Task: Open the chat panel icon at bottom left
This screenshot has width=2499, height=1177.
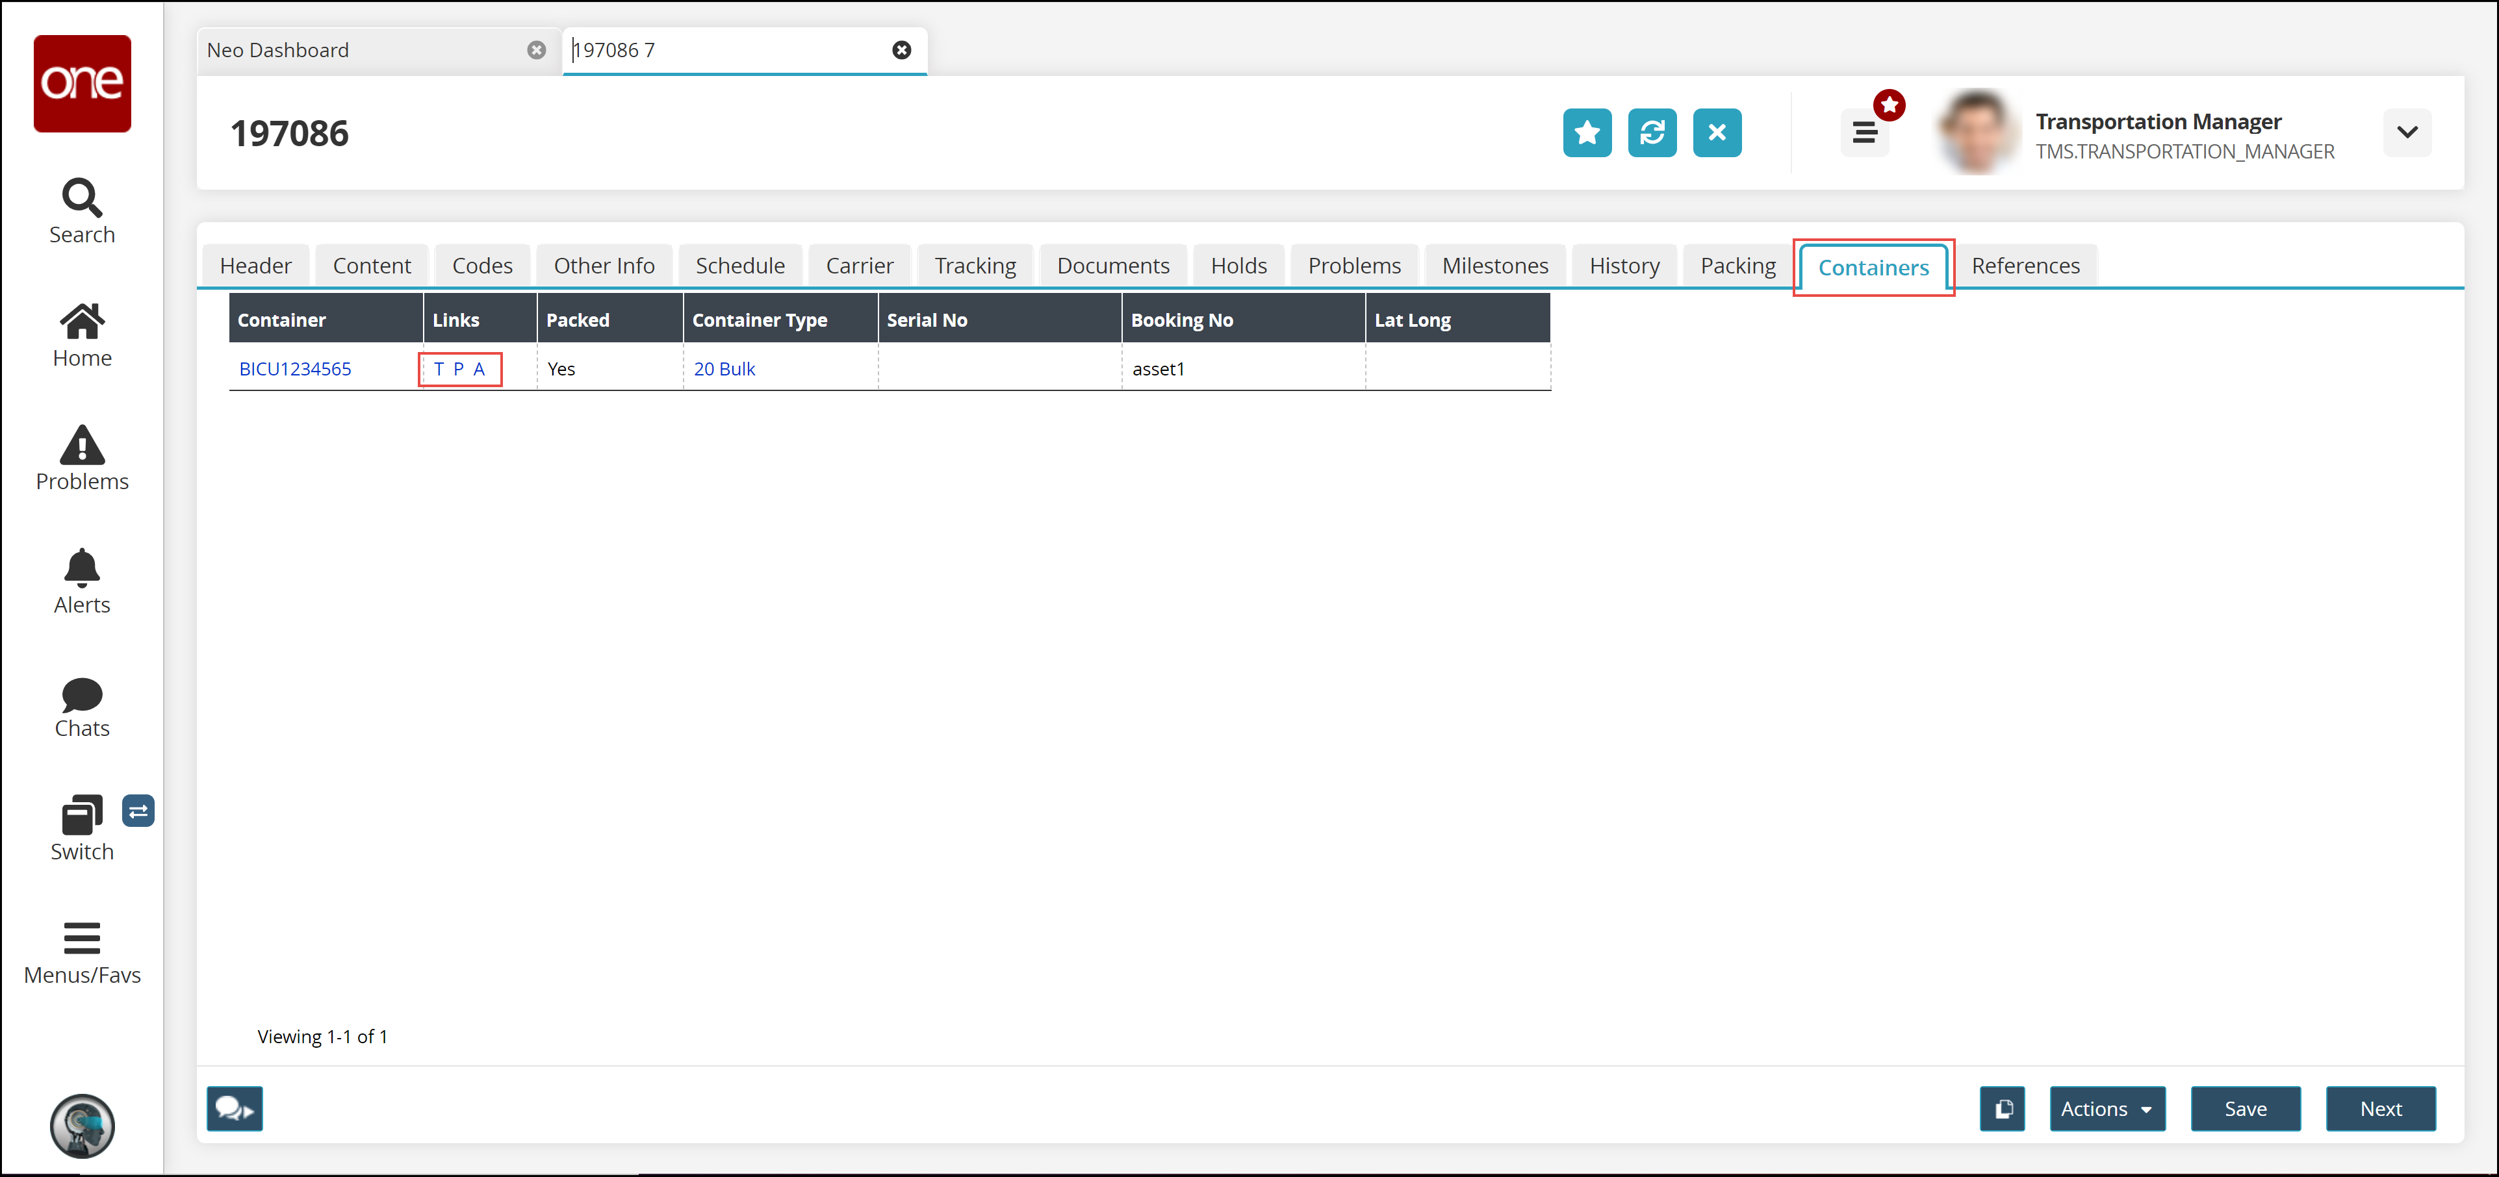Action: click(235, 1108)
